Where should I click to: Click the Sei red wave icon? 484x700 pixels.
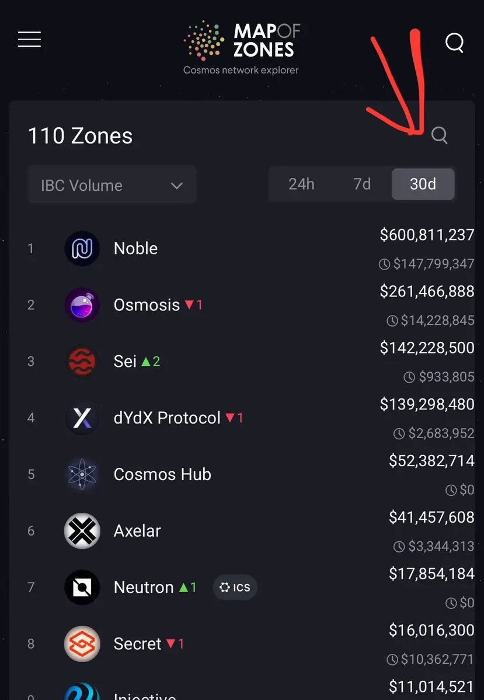tap(82, 362)
